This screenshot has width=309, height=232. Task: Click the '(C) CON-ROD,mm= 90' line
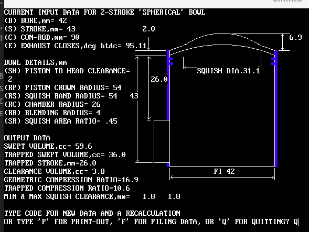click(42, 37)
